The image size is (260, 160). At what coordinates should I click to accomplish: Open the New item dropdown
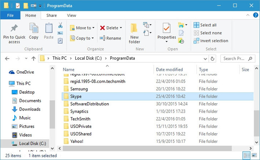click(147, 25)
